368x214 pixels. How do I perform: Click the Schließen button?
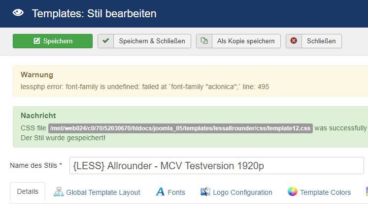(x=314, y=41)
